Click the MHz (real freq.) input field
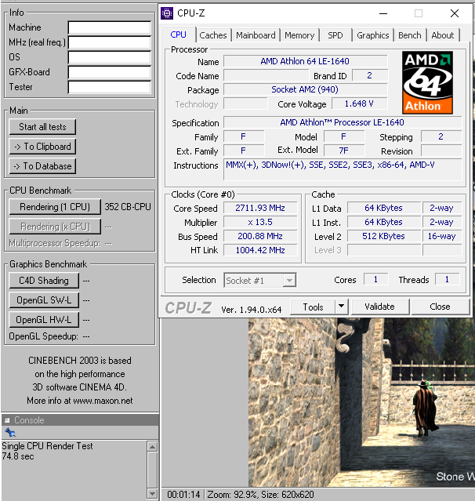Image resolution: width=475 pixels, height=501 pixels. (x=109, y=42)
